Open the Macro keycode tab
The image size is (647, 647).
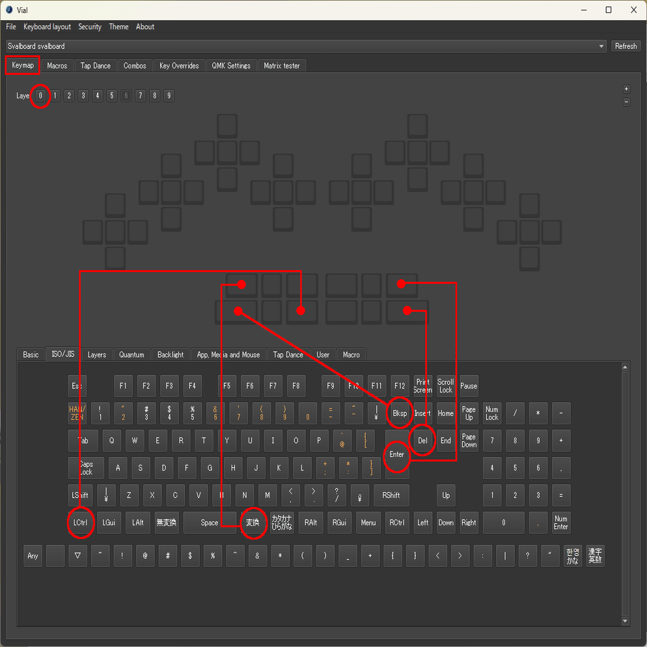click(351, 355)
